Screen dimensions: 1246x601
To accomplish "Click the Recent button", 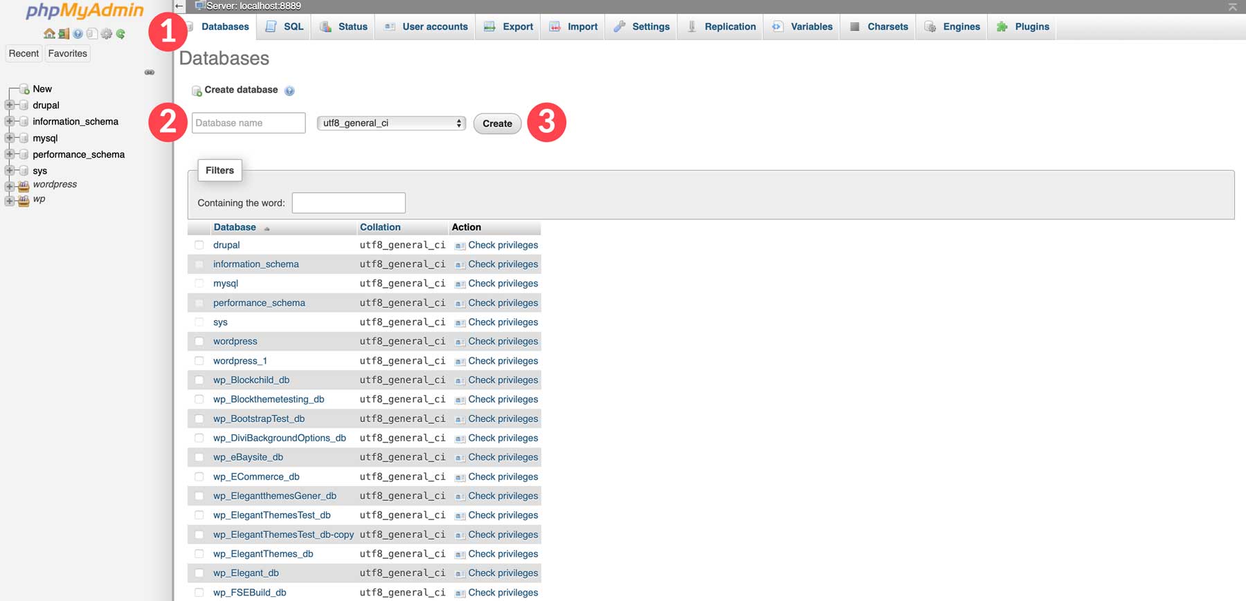I will click(24, 53).
